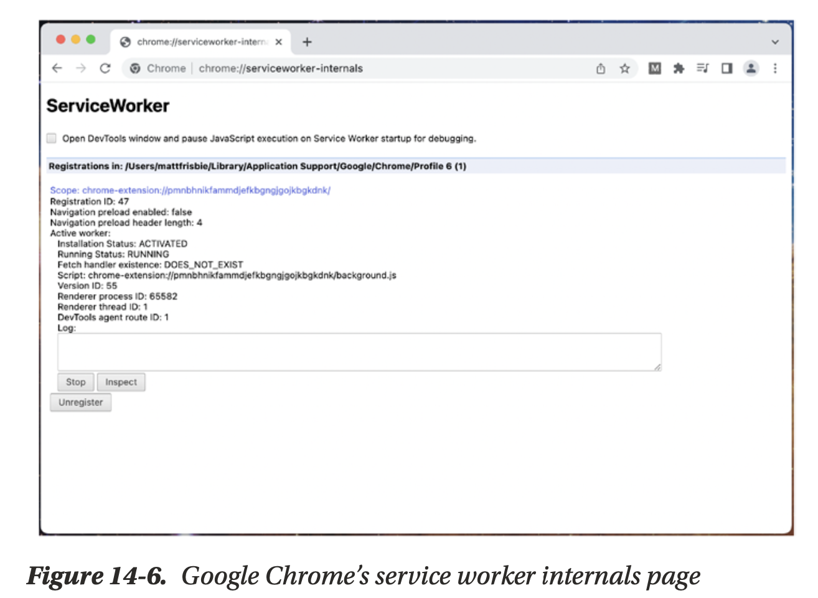Image resolution: width=818 pixels, height=598 pixels.
Task: Click inside the Log text area
Action: 359,352
